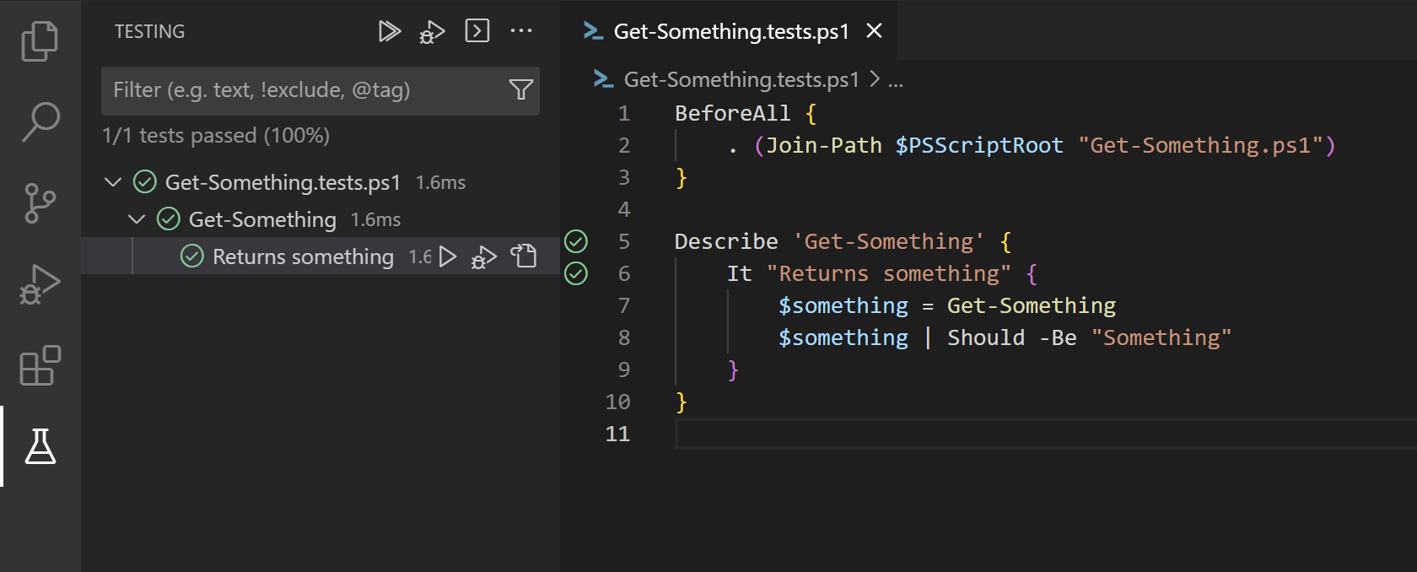Screen dimensions: 1417x572
Task: Select 'Get-Something.tests.ps1' tree row
Action: pyautogui.click(x=321, y=182)
